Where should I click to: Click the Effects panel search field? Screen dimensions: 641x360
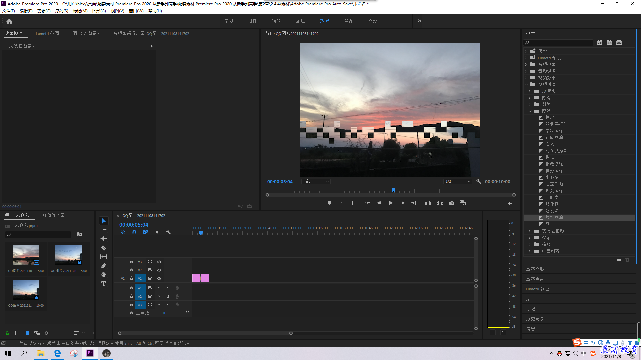pos(559,43)
